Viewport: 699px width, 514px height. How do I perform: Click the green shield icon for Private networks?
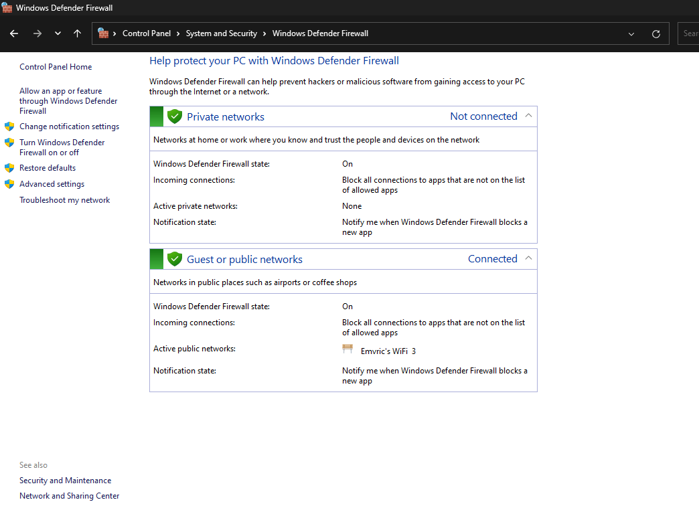coord(175,116)
